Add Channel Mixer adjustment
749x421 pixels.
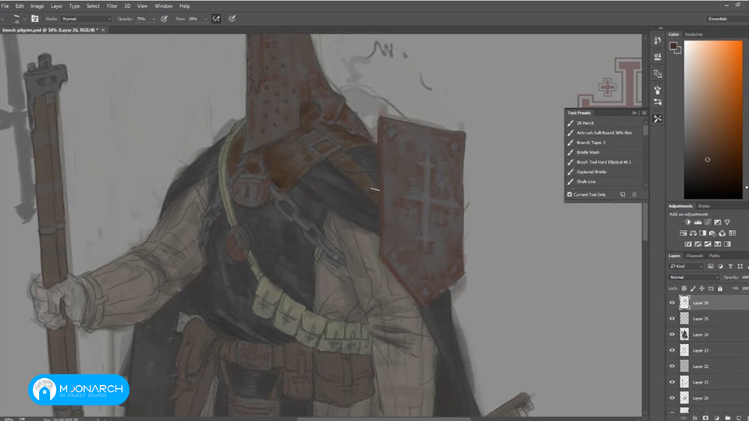tap(722, 233)
